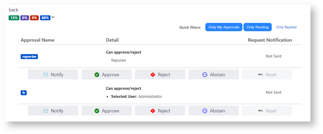
Task: Click the fr approval name tag
Action: tap(24, 93)
